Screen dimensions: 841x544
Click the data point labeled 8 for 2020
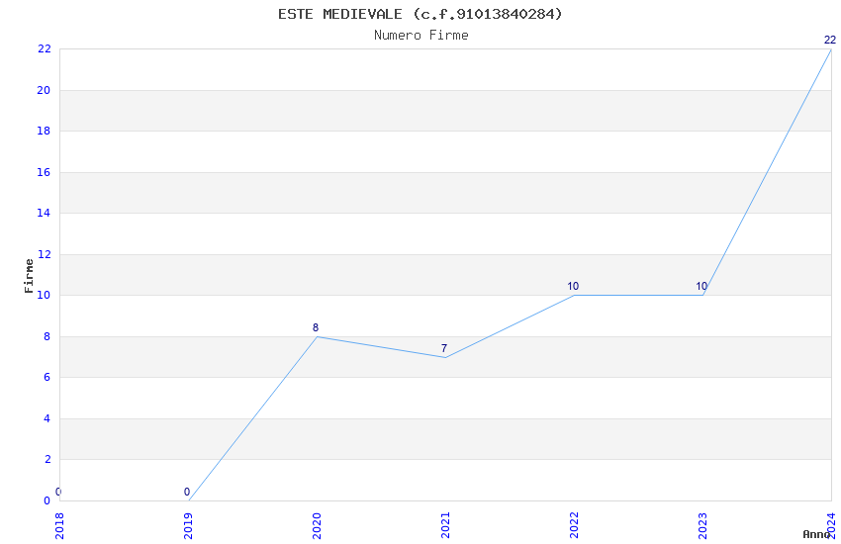[x=317, y=336]
